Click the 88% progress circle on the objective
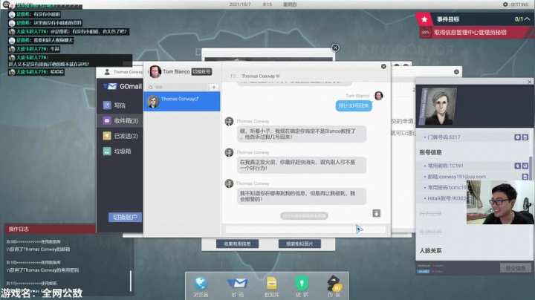 426,33
